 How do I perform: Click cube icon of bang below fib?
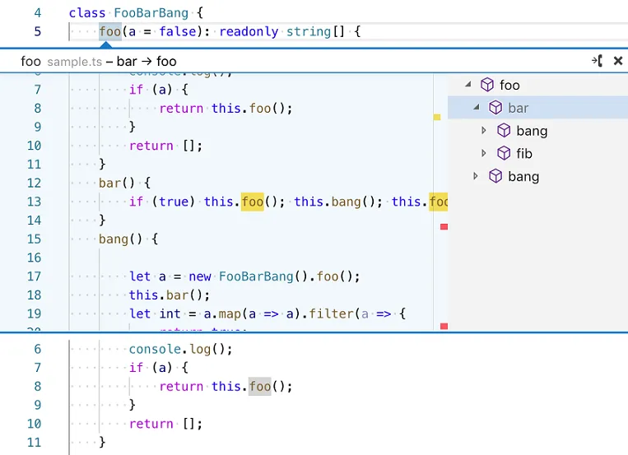pos(495,176)
